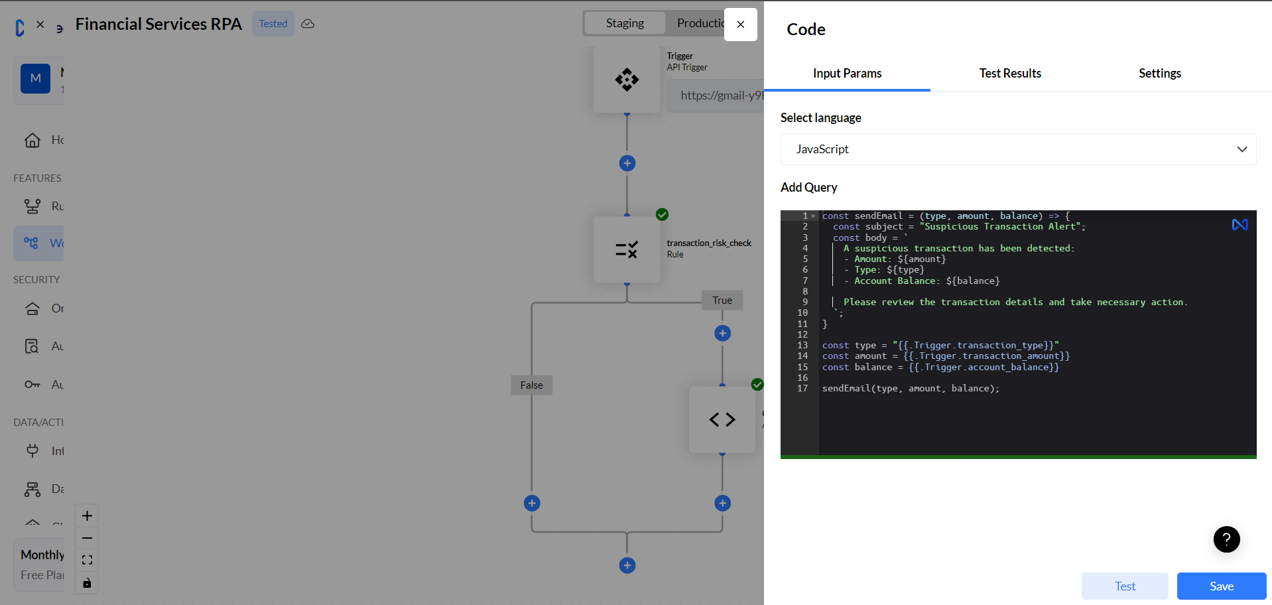Click the Tested status badge
This screenshot has width=1272, height=605.
[273, 24]
